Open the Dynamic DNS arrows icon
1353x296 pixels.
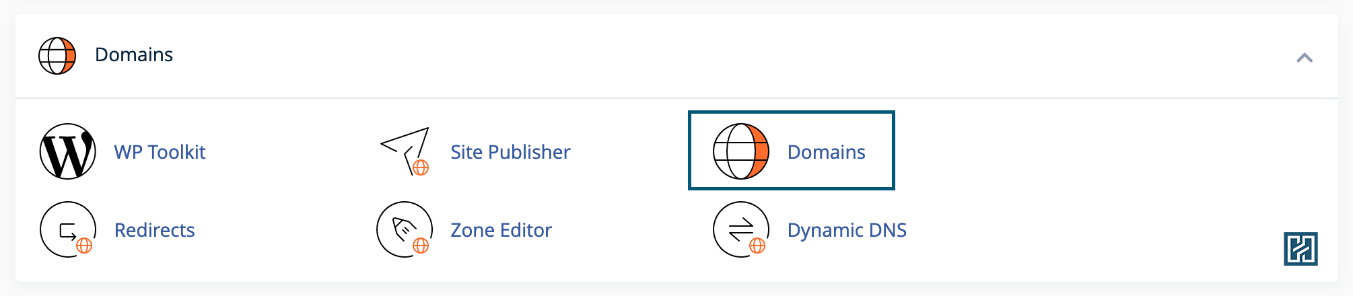740,229
